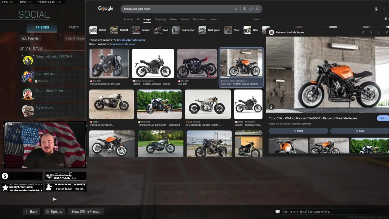Click the Psyko Klown avatar

point(28,111)
